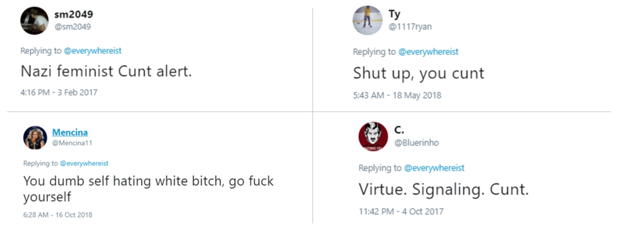Open @everywhereist link in Mencina's reply
Screen dimensions: 619x232
[84, 163]
